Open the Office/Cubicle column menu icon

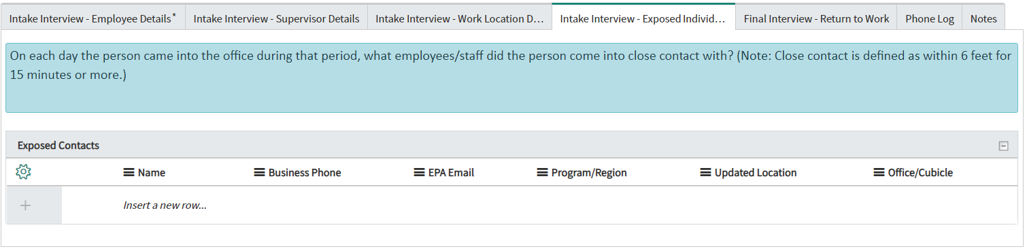pos(879,173)
